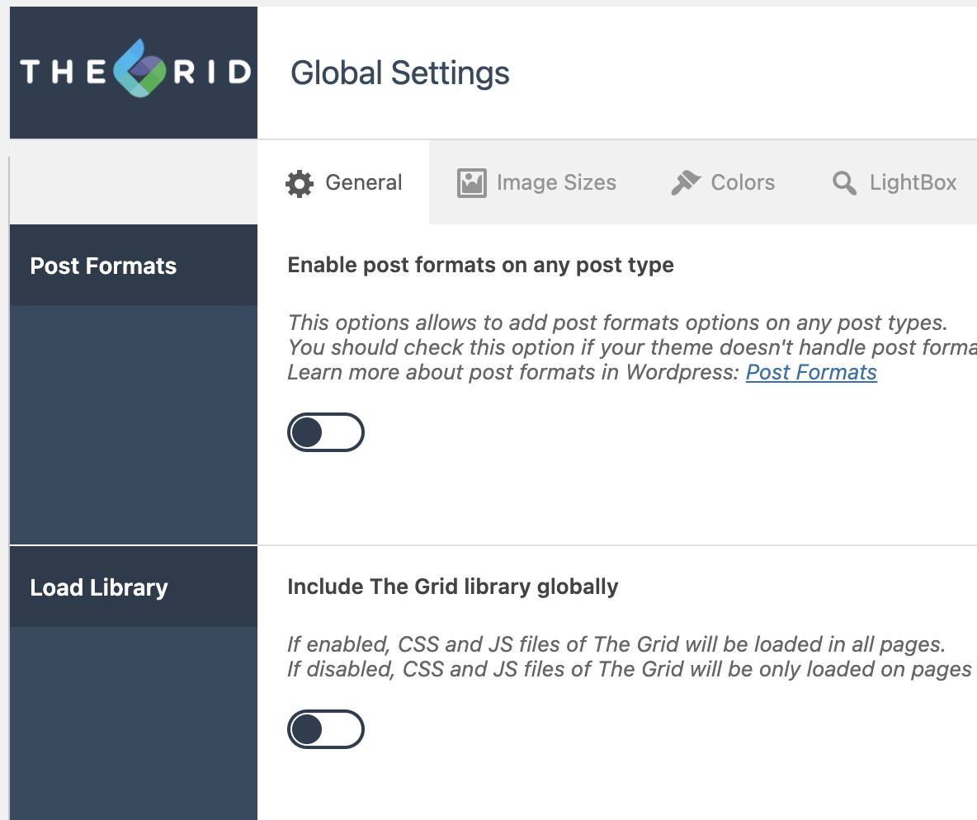The width and height of the screenshot is (977, 820).
Task: Click the gear icon on the General tab
Action: [300, 183]
